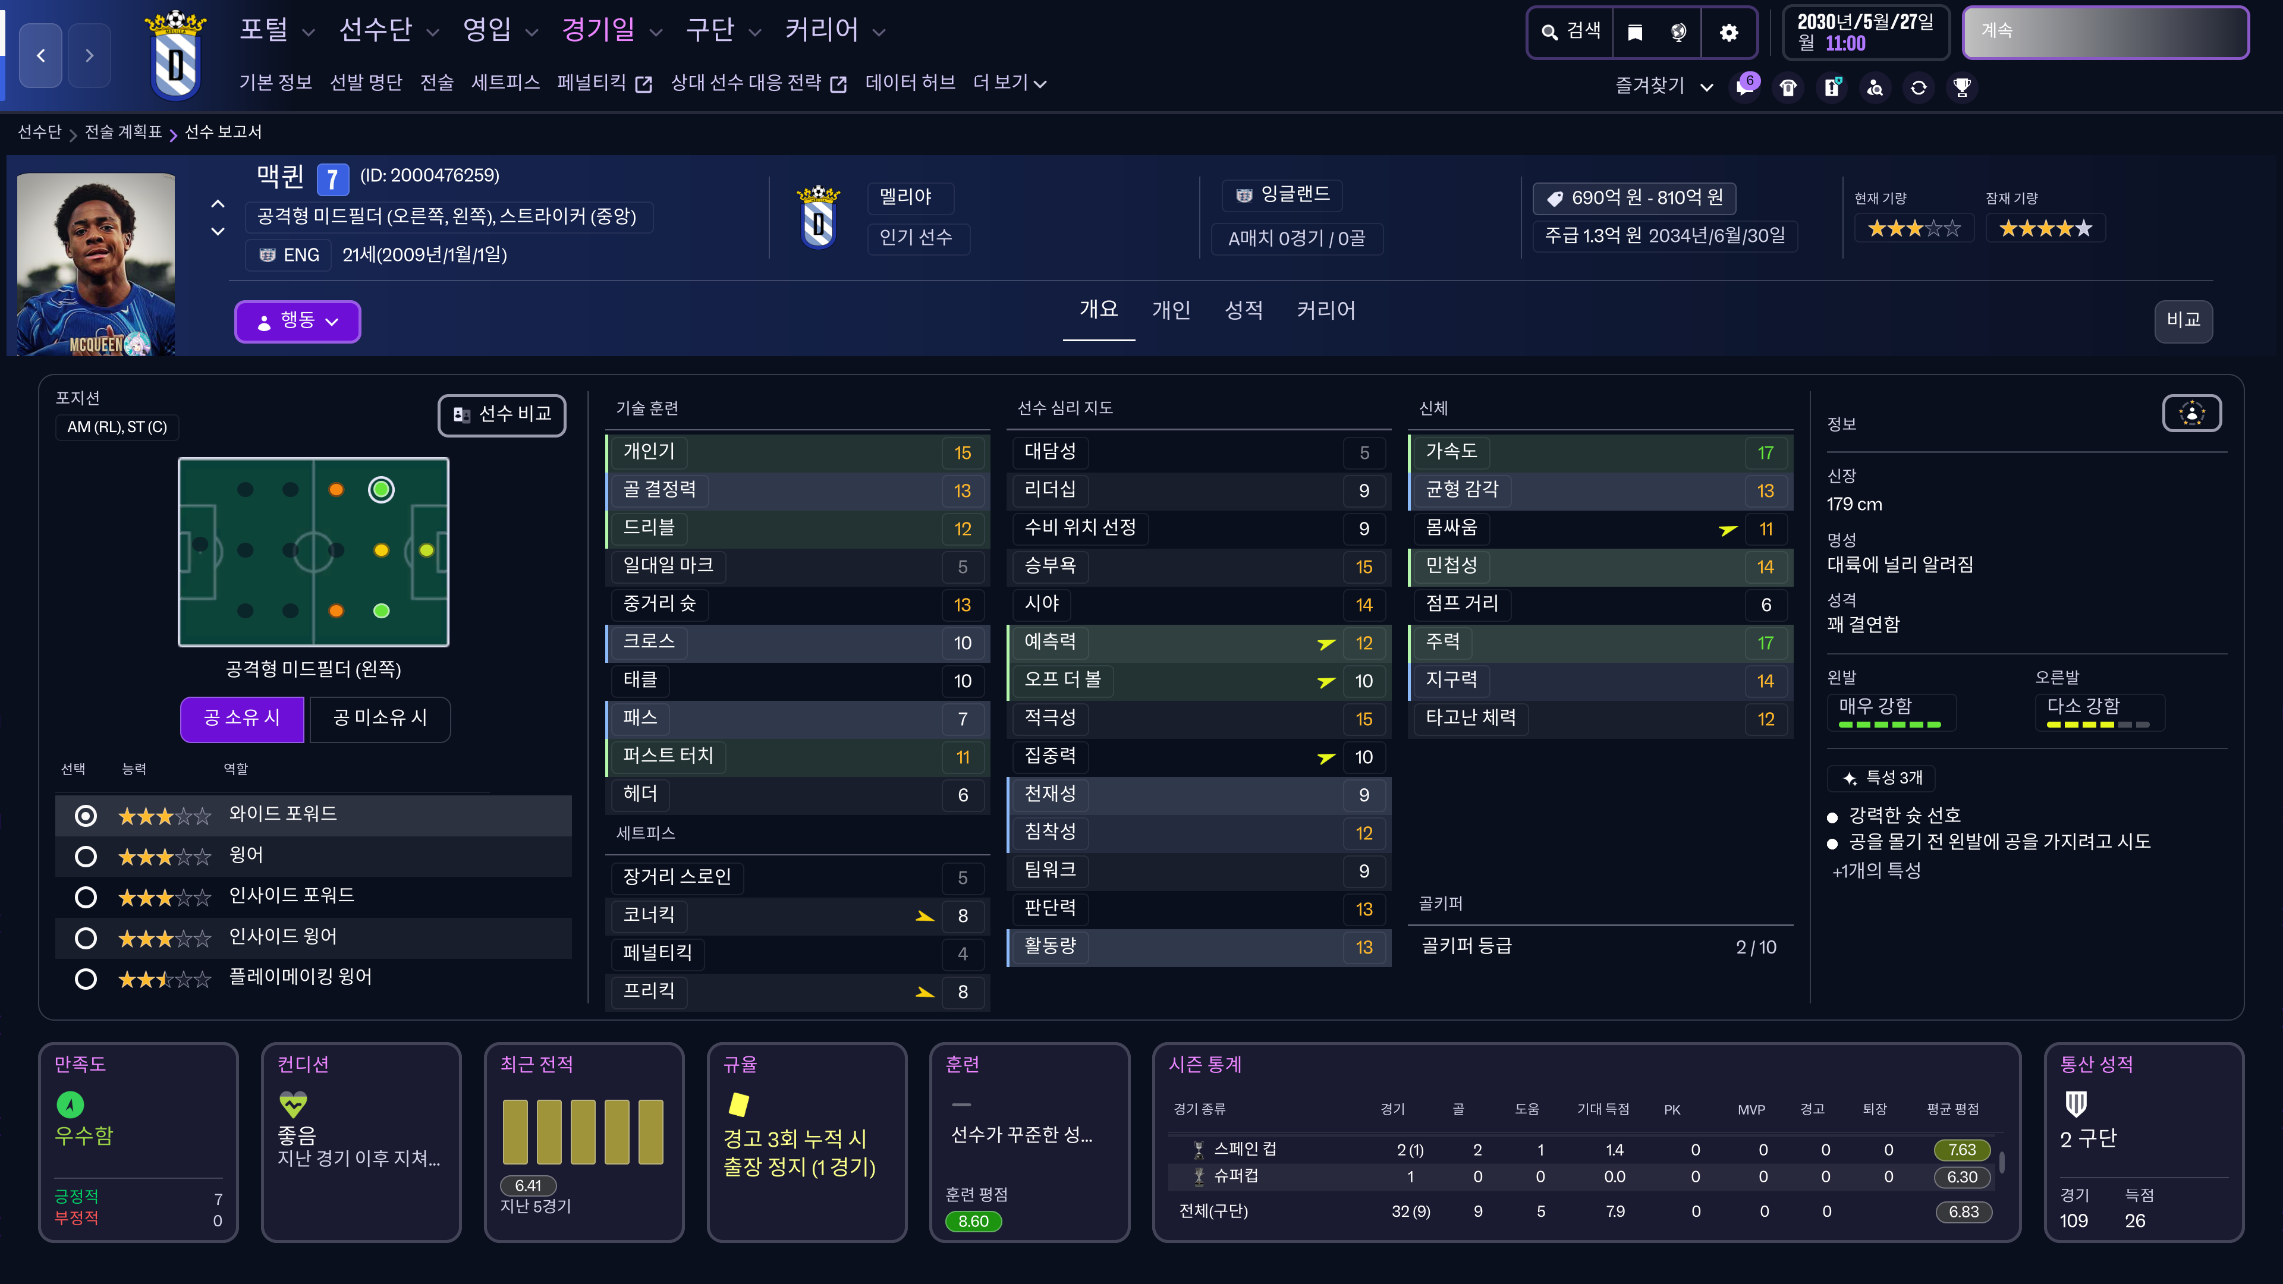Expand the 즐겨찾기 favorites dropdown
The height and width of the screenshot is (1284, 2283).
pos(1663,86)
